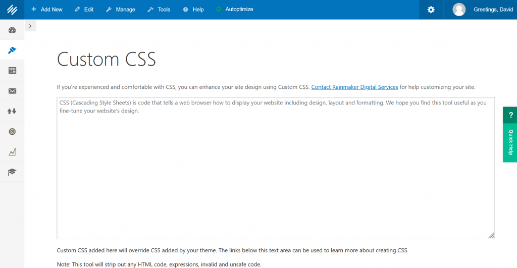Follow the Contact Rainmaker Digital Services link
This screenshot has height=268, width=517.
pyautogui.click(x=354, y=87)
